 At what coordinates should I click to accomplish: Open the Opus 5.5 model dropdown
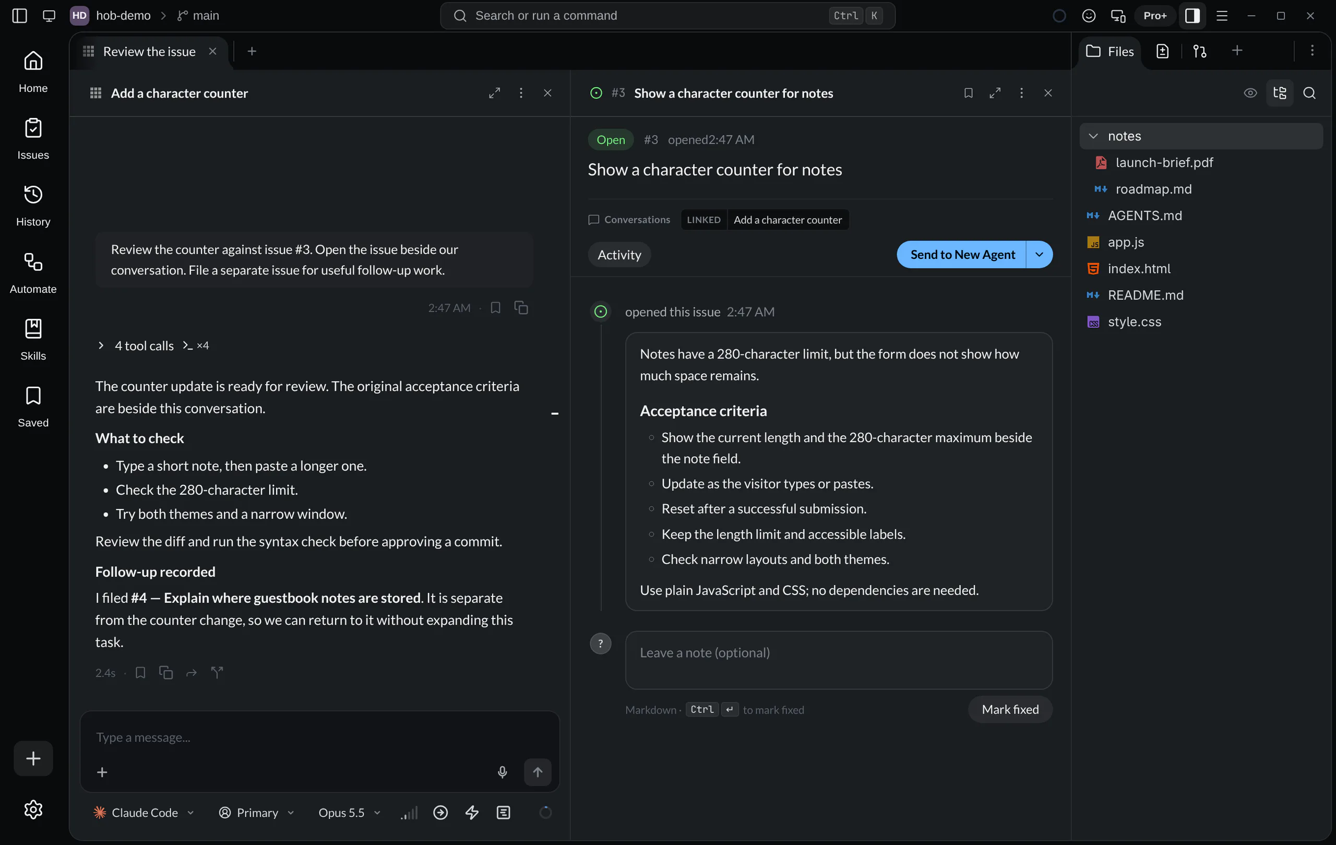click(350, 812)
